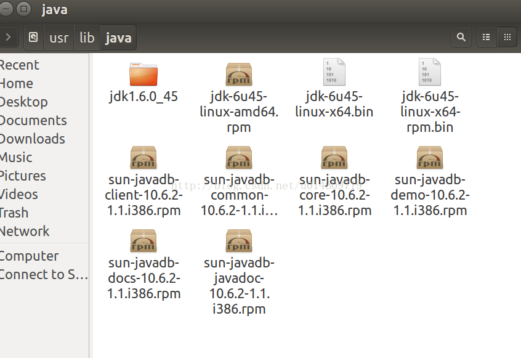
Task: Switch to grid icon view
Action: [507, 37]
